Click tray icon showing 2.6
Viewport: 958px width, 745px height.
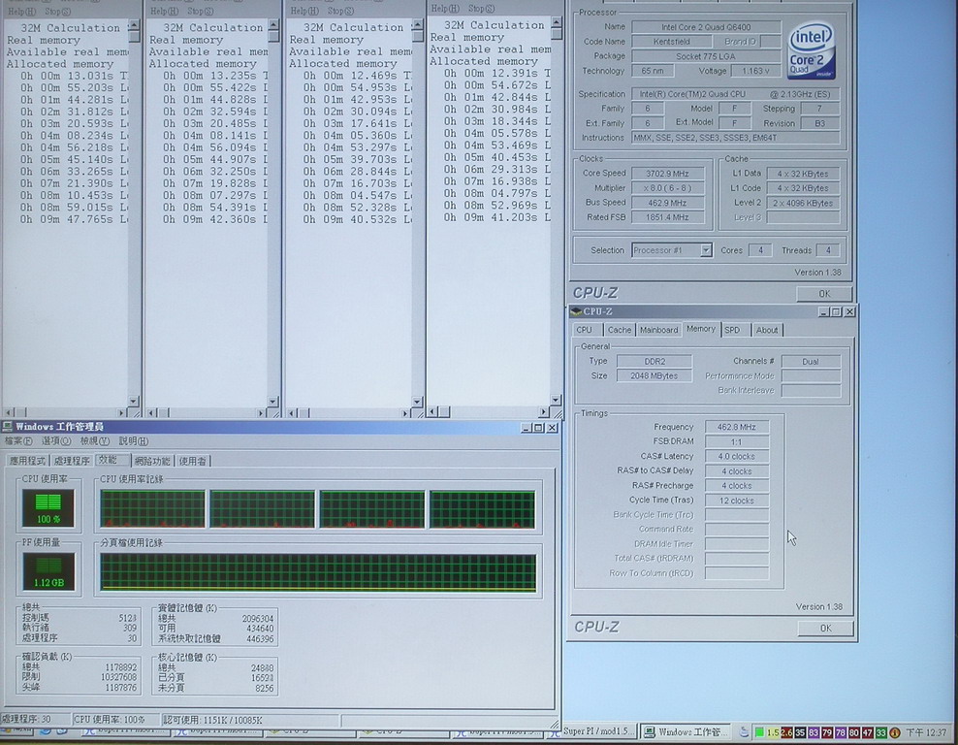[786, 732]
